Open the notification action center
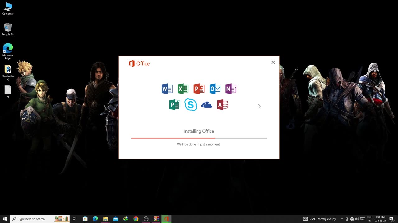 (391, 219)
